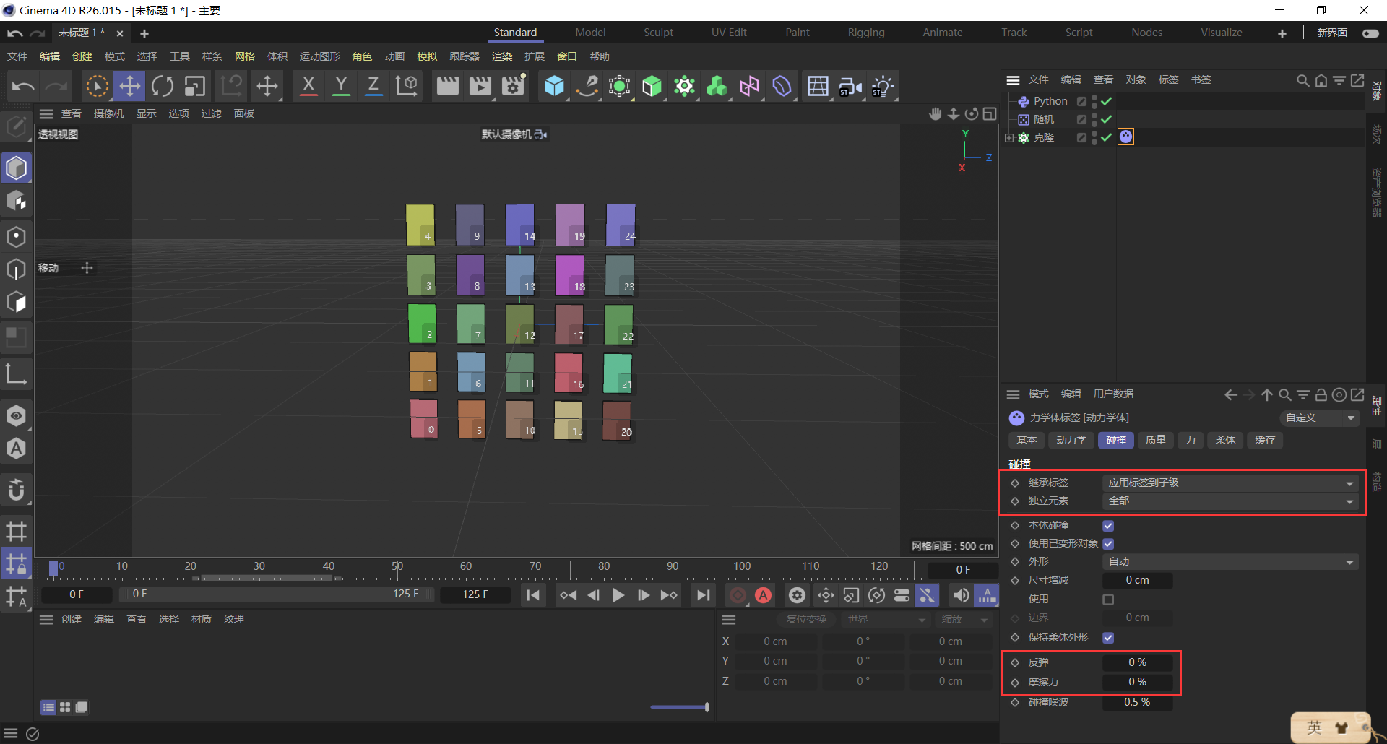Click the coordinate system cube icon
1387x744 pixels.
click(x=407, y=86)
